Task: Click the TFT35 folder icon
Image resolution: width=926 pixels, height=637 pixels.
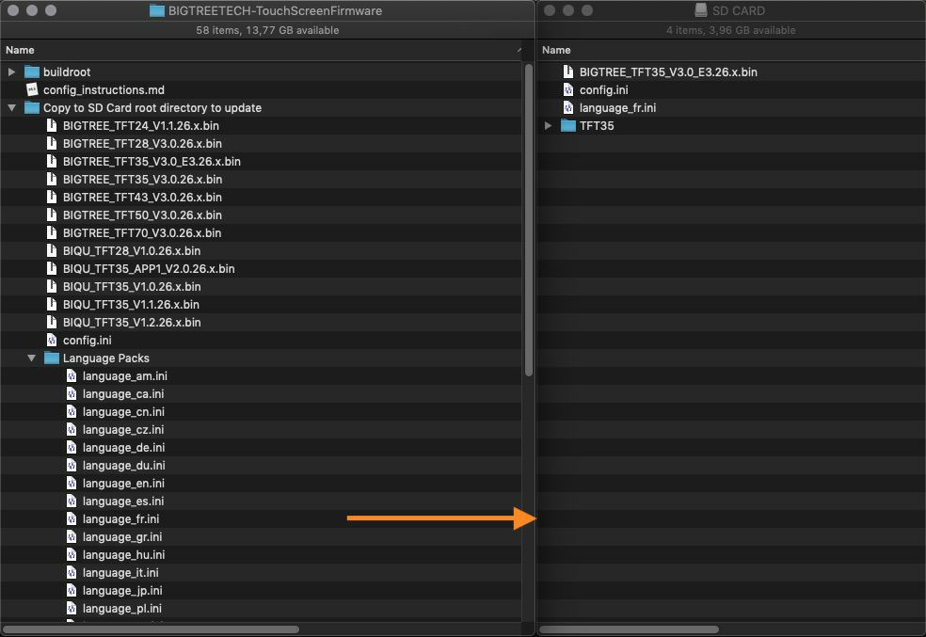Action: tap(568, 126)
